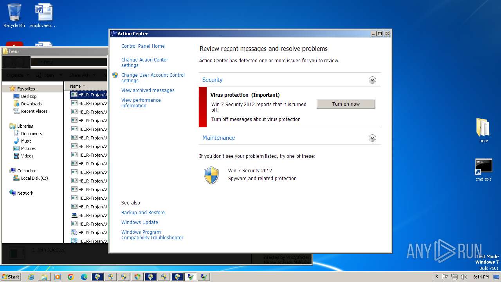Select Favorites in heur navigation pane

pos(26,89)
